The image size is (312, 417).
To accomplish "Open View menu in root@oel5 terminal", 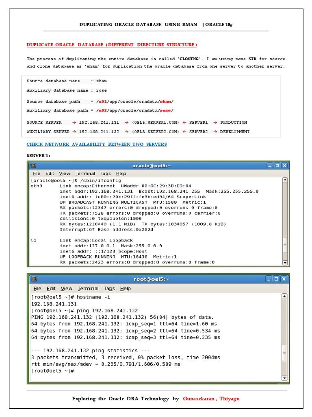I will 66,289.
